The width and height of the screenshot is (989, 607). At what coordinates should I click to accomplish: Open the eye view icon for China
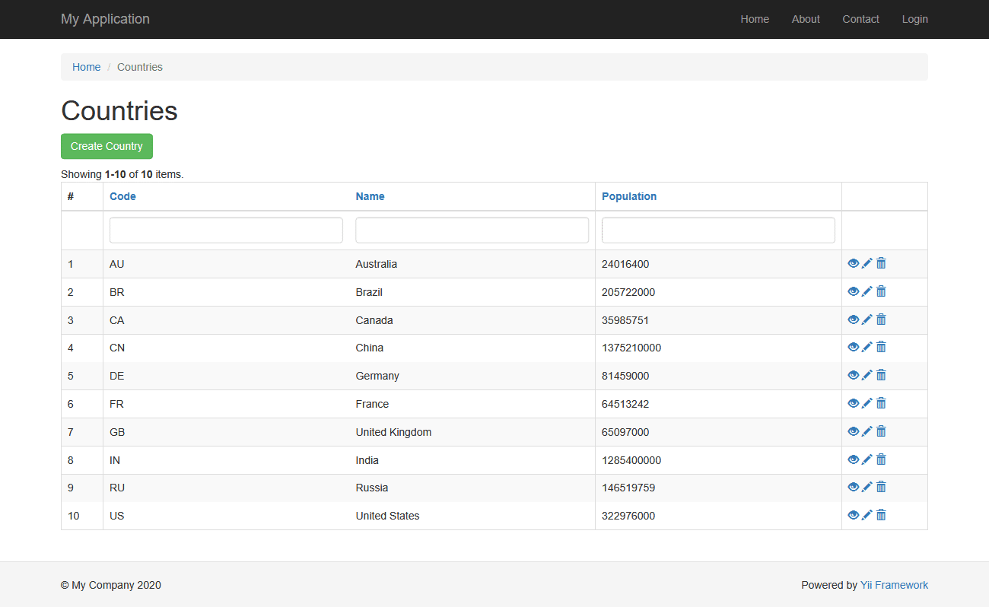(854, 347)
